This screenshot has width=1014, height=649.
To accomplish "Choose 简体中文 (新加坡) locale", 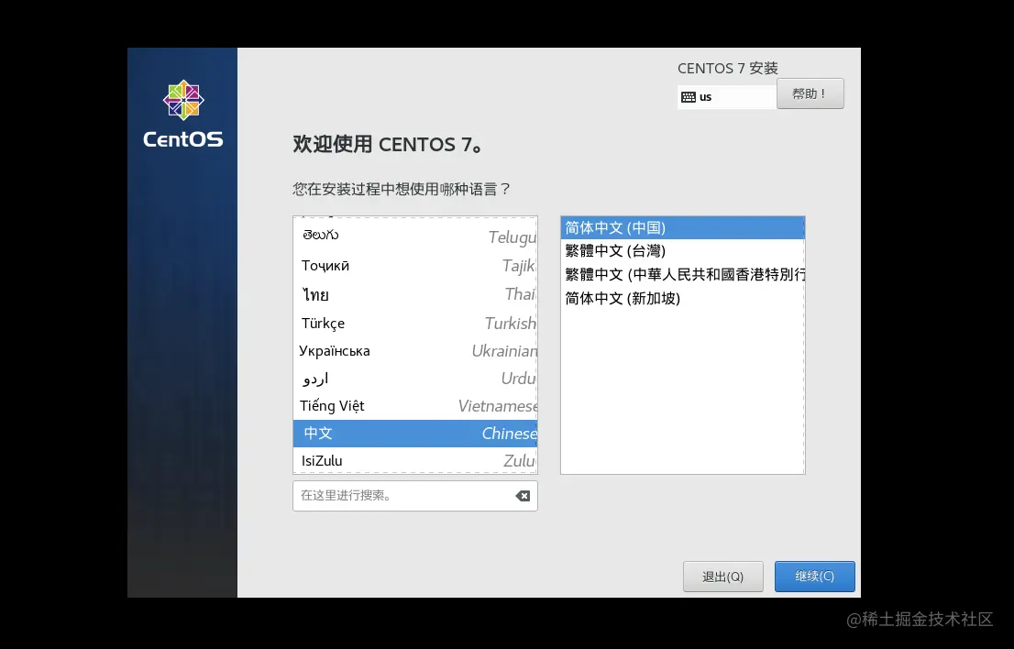I will (682, 298).
